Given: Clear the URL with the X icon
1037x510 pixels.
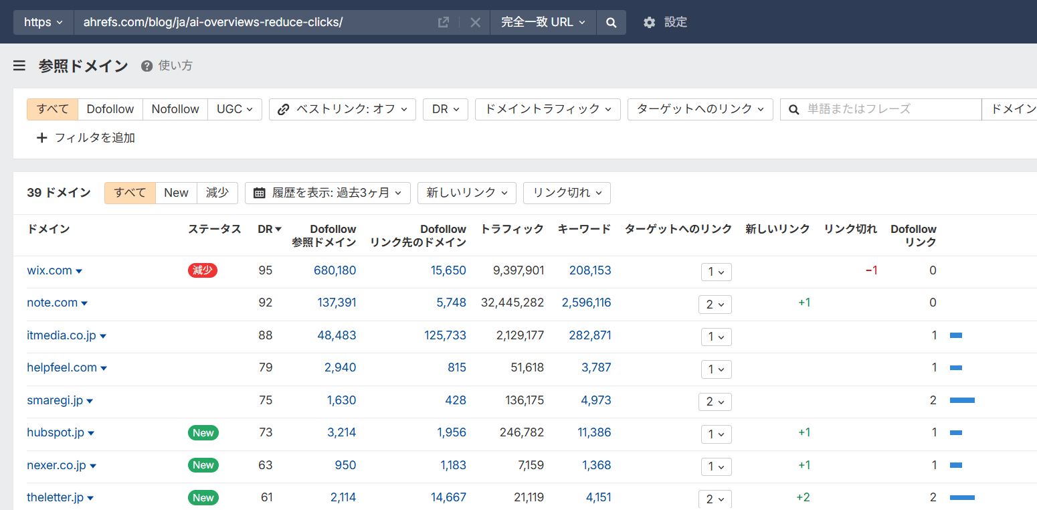Looking at the screenshot, I should coord(475,22).
